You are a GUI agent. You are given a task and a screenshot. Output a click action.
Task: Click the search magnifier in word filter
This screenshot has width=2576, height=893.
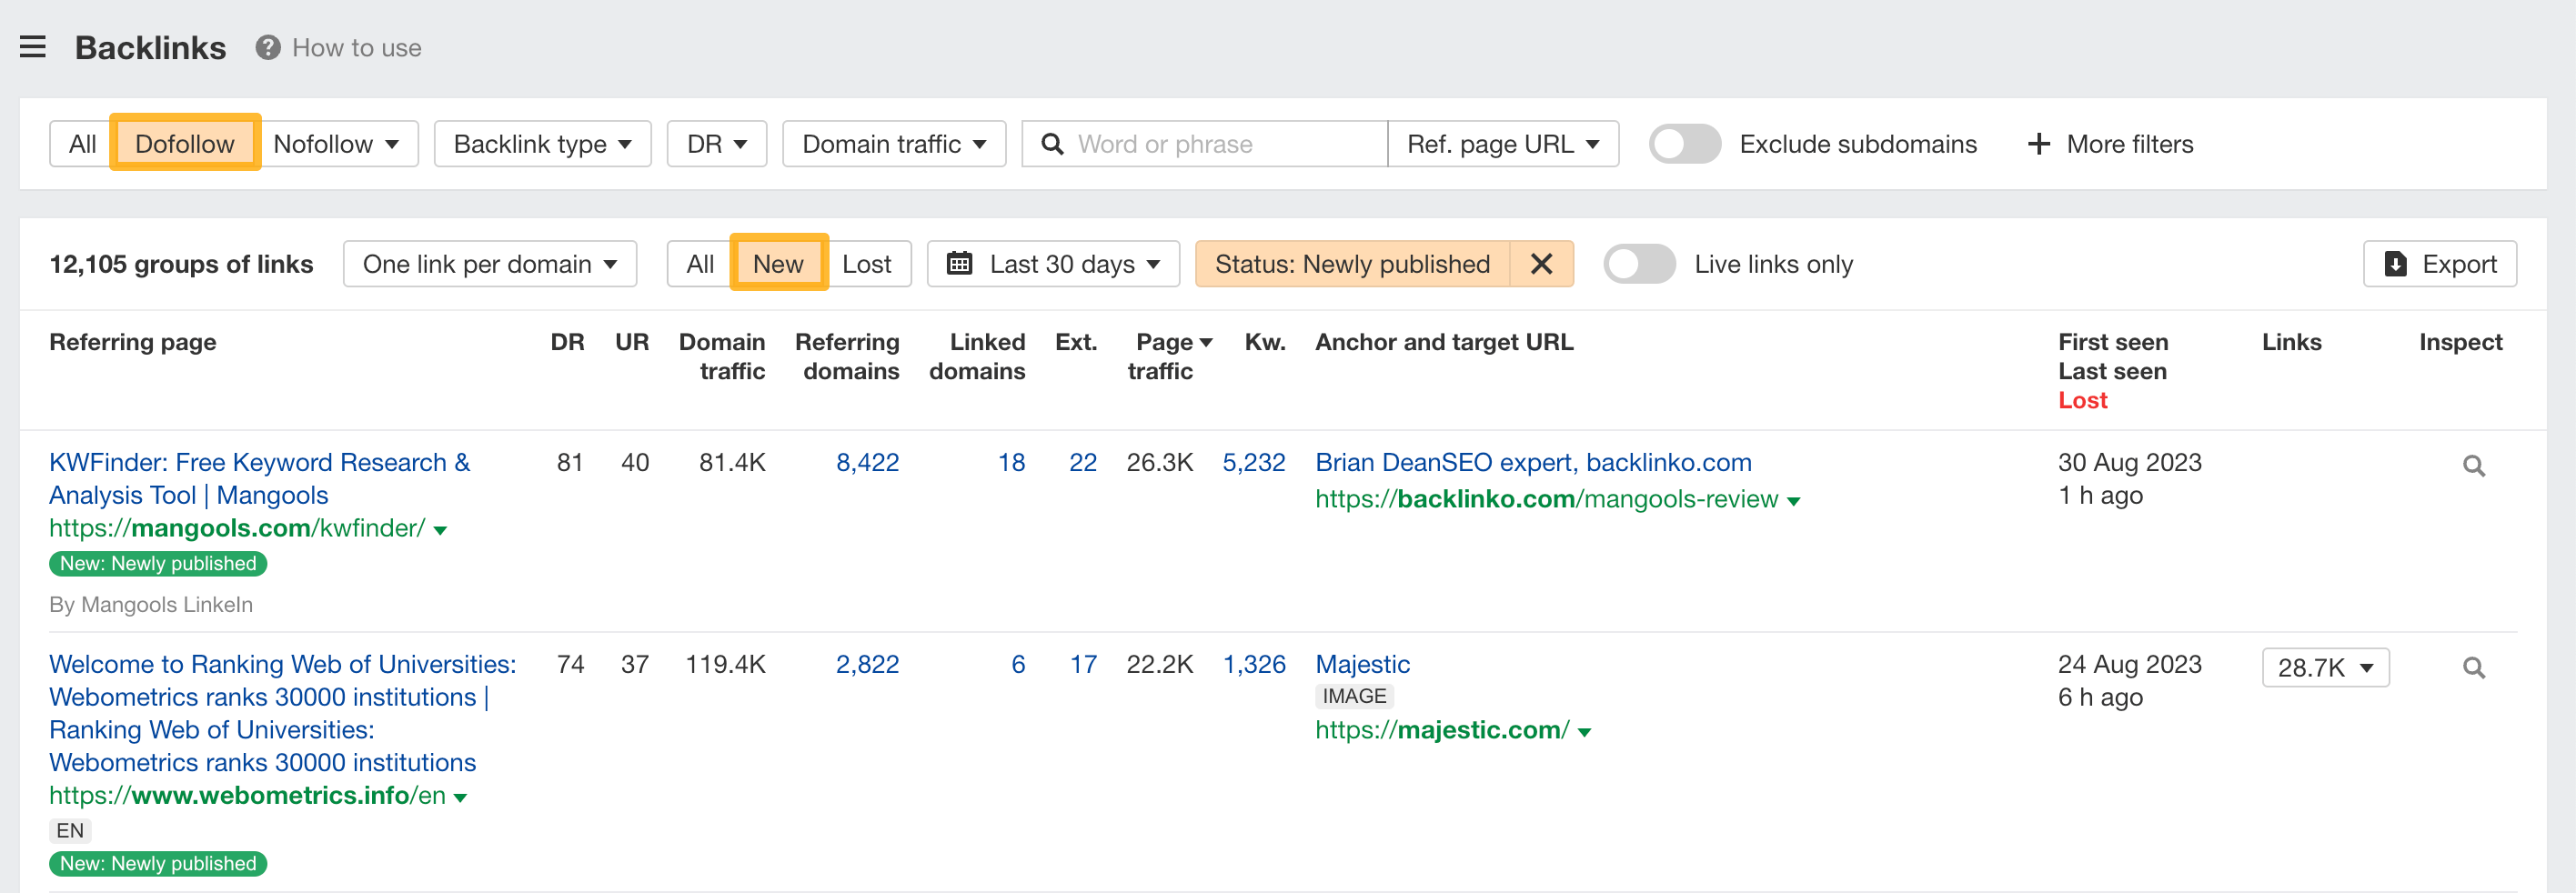point(1053,143)
